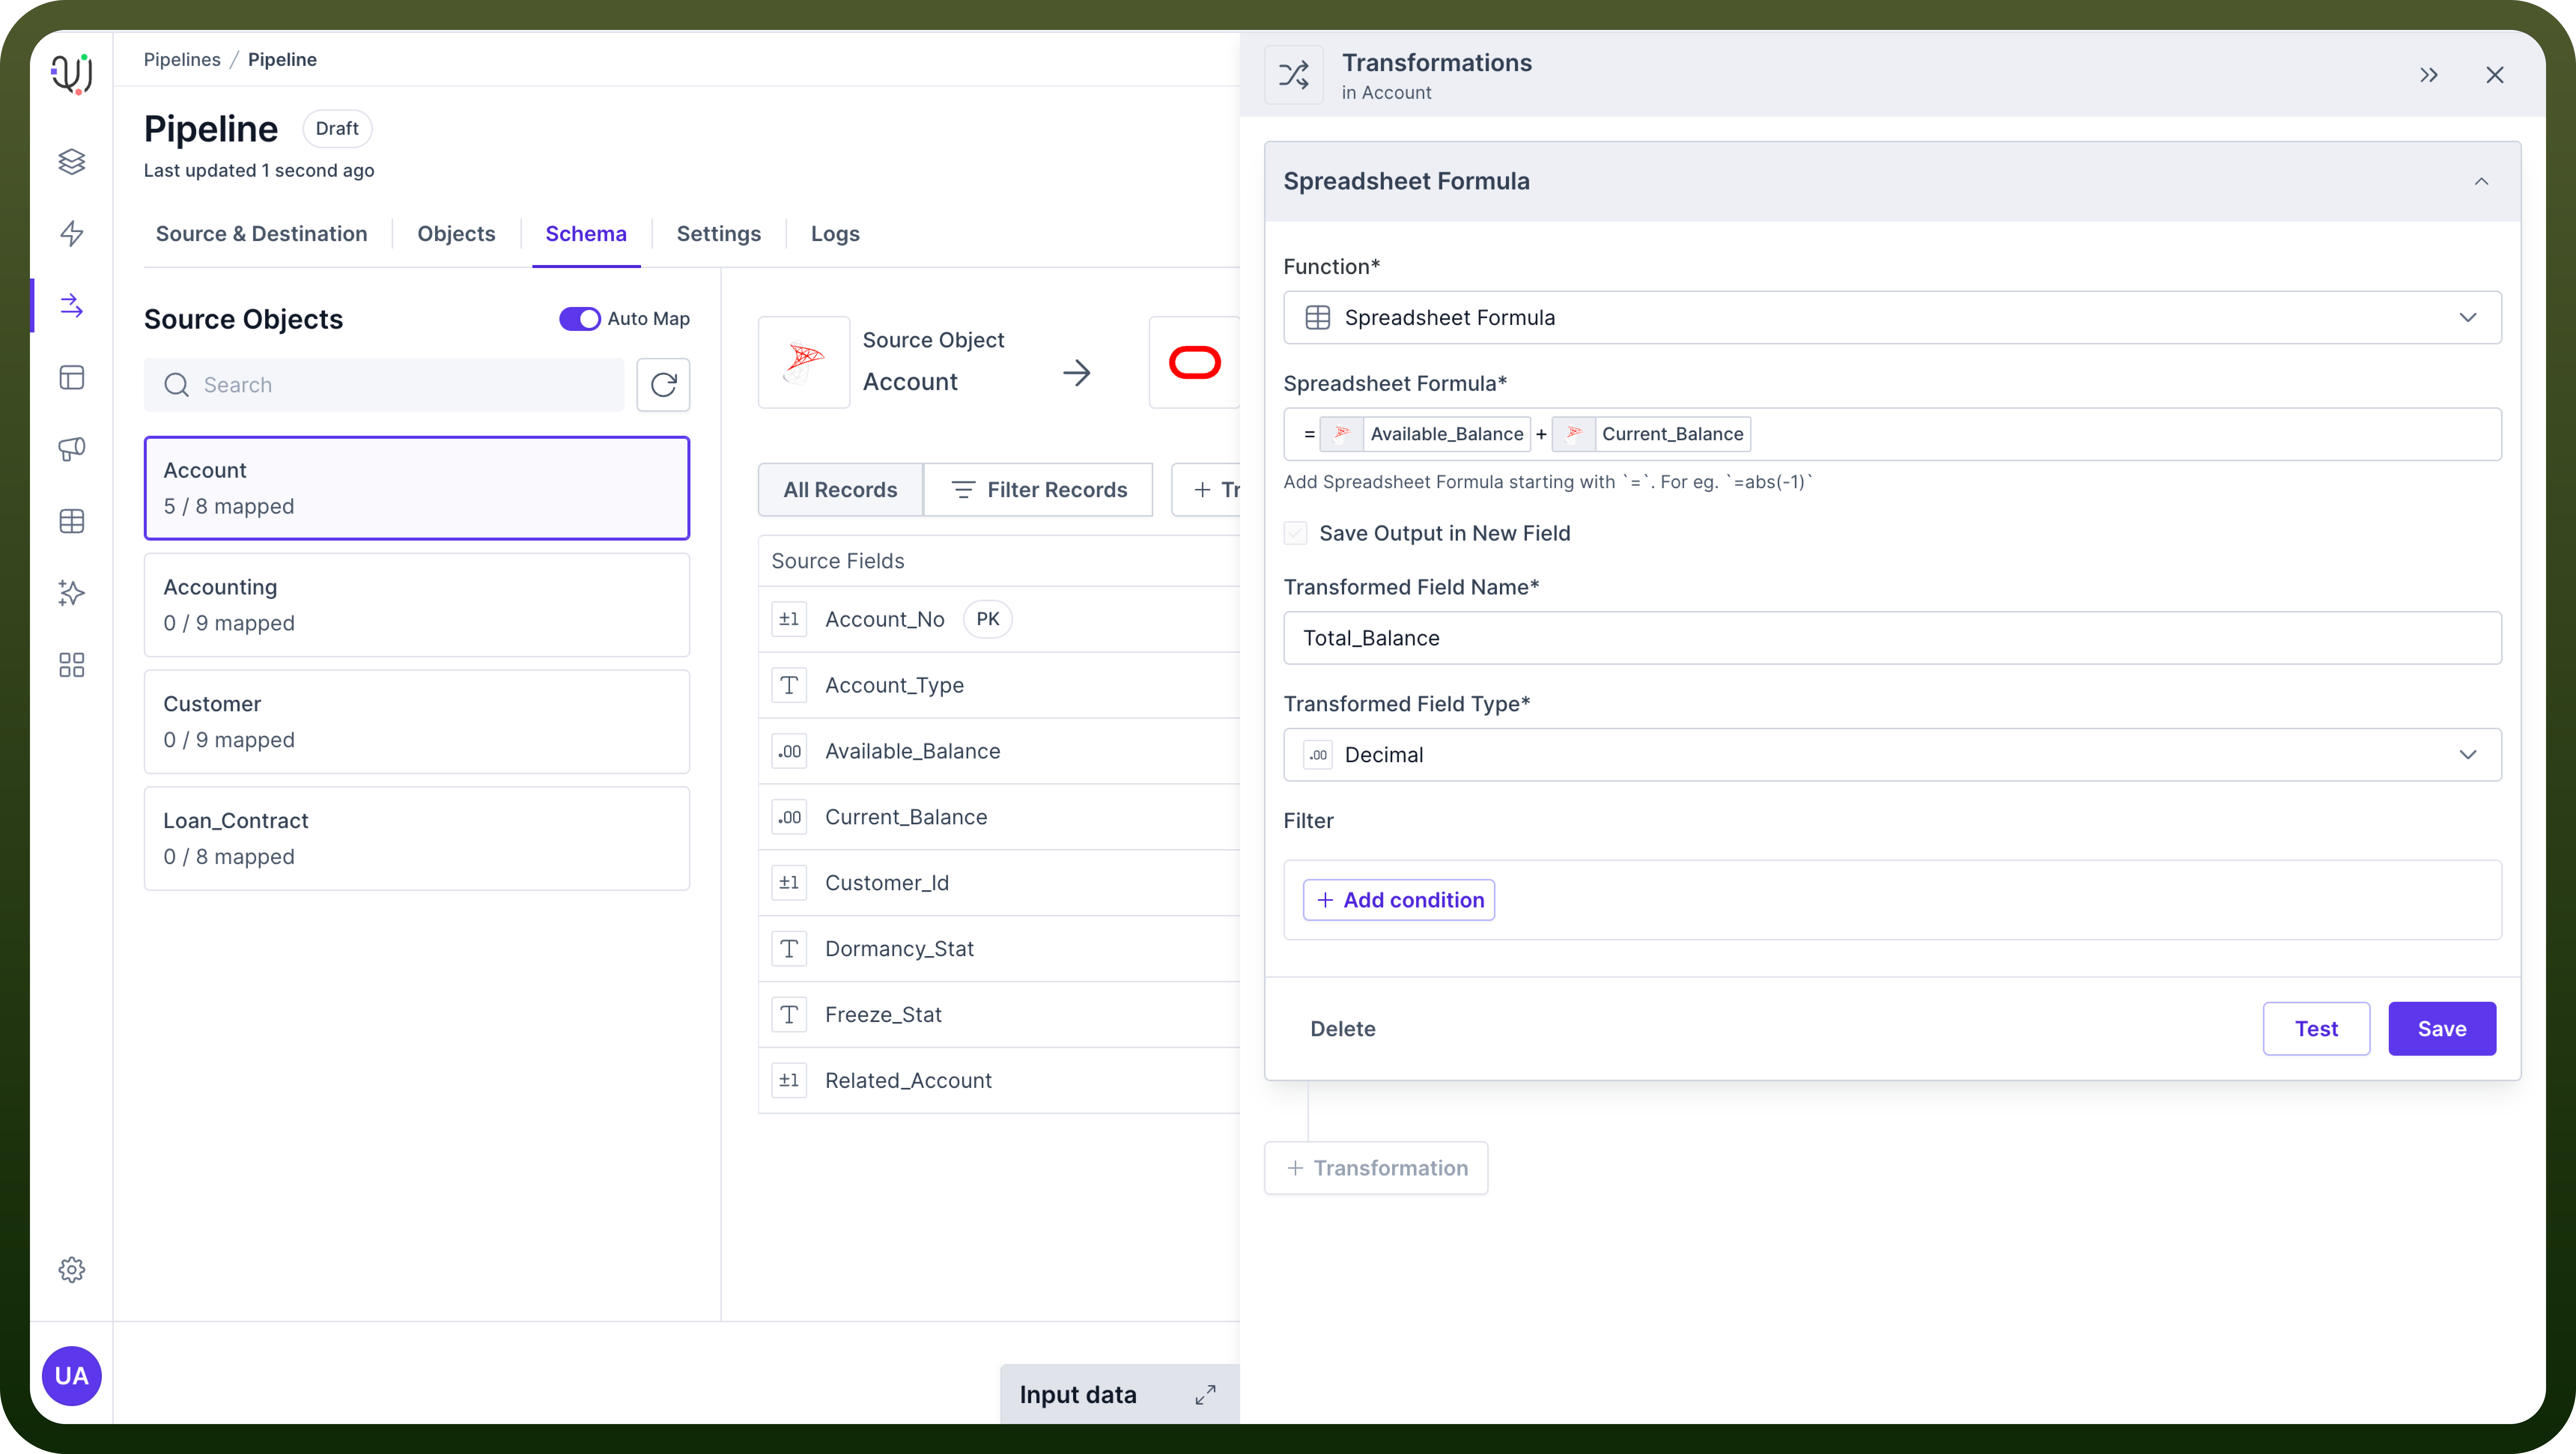This screenshot has width=2576, height=1454.
Task: Select the Account source object card
Action: [417, 488]
